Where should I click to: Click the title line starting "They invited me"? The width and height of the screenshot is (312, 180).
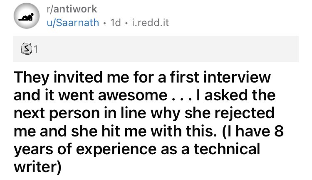pyautogui.click(x=141, y=78)
